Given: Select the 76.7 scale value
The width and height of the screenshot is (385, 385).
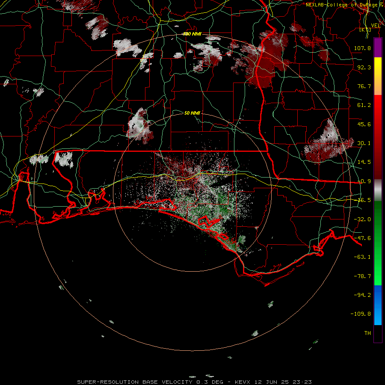Looking at the screenshot, I should 364,86.
